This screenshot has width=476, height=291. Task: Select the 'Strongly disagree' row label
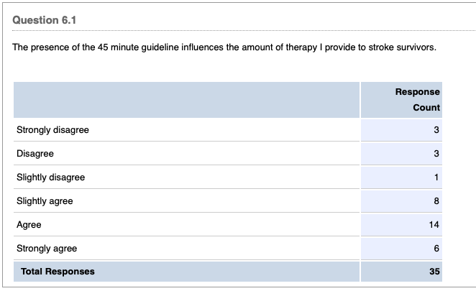tap(52, 130)
